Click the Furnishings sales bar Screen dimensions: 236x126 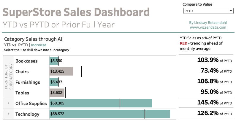point(54,82)
